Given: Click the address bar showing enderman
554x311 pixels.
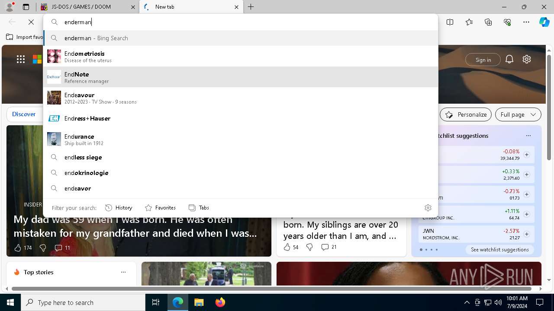Looking at the screenshot, I should 240,22.
